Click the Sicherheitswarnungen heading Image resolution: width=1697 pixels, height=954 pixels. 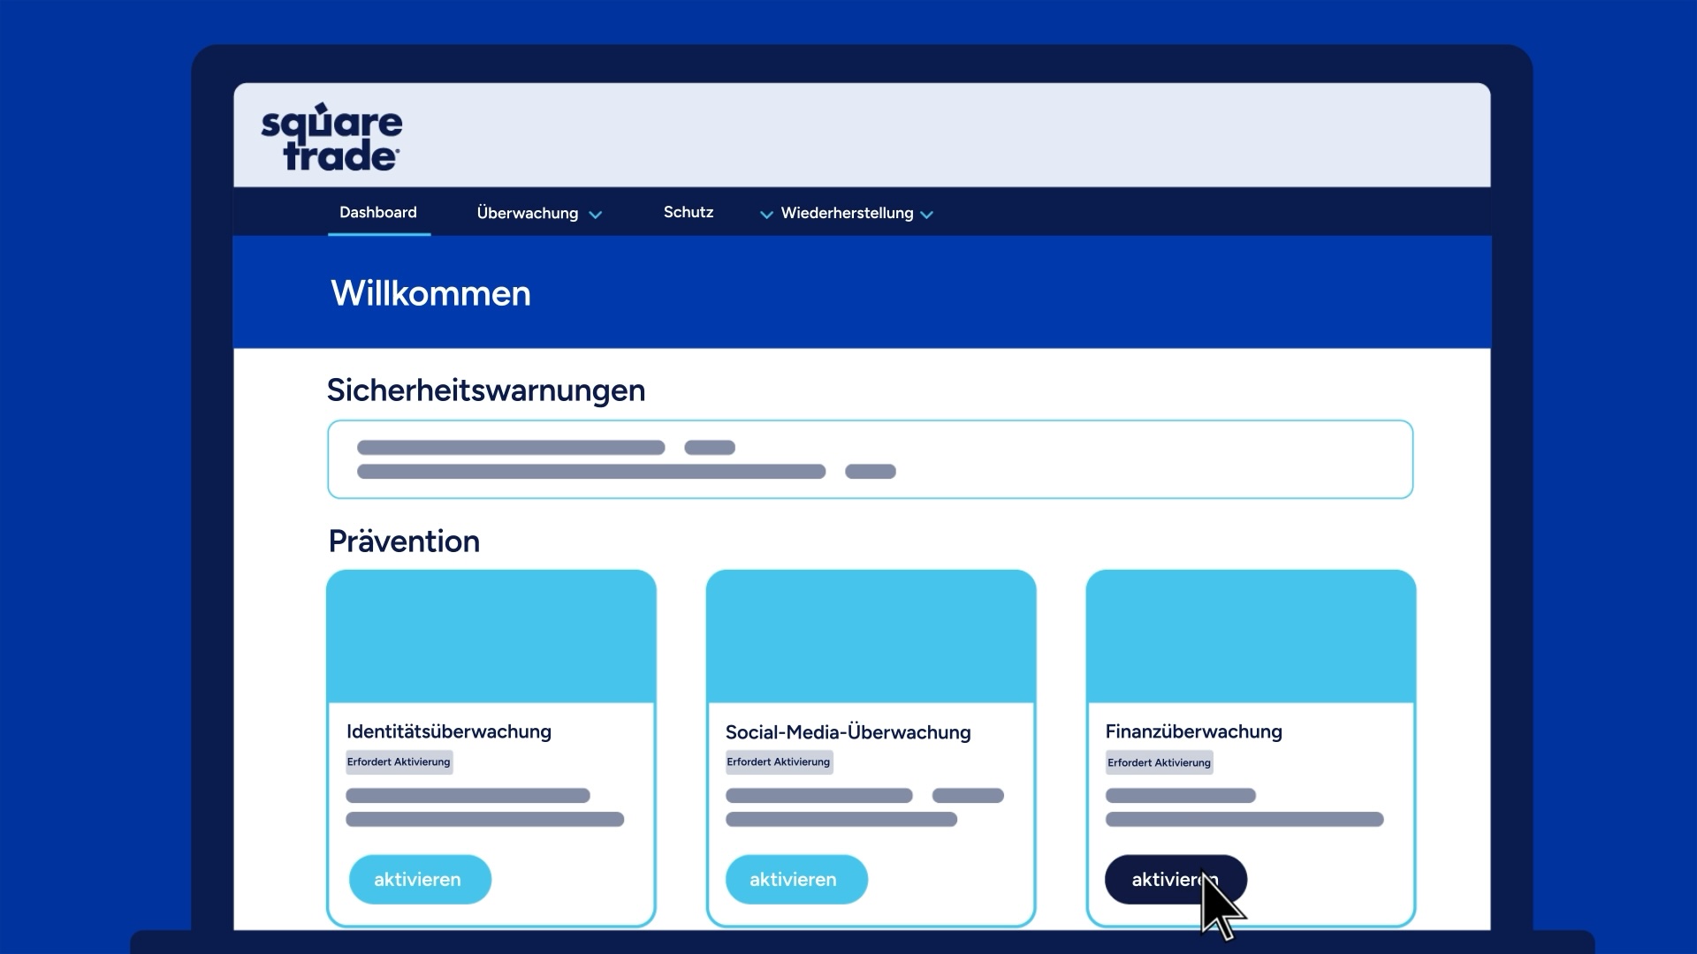point(486,390)
